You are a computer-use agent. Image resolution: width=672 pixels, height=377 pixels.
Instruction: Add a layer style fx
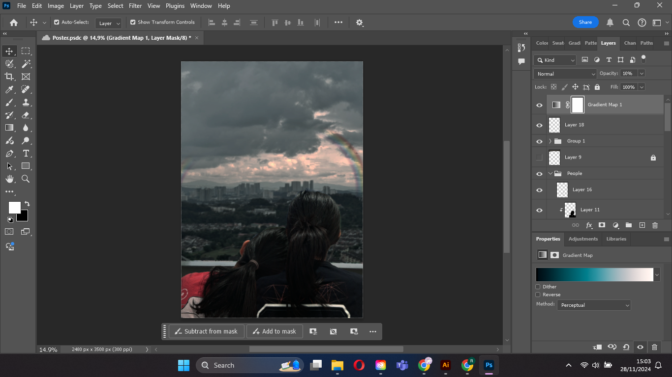point(589,225)
